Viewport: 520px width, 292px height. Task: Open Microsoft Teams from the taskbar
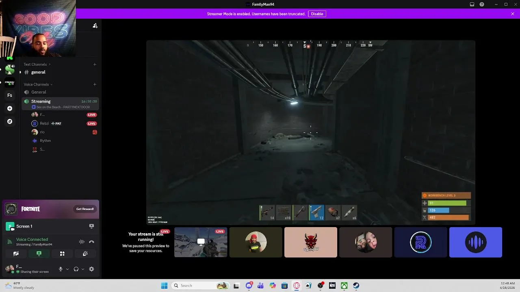(261, 286)
